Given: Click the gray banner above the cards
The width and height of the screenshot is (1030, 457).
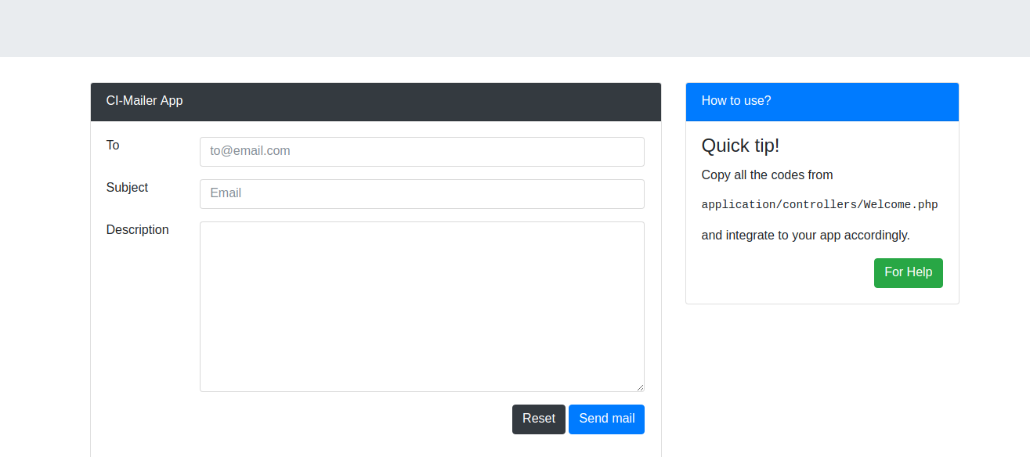Looking at the screenshot, I should pyautogui.click(x=515, y=28).
